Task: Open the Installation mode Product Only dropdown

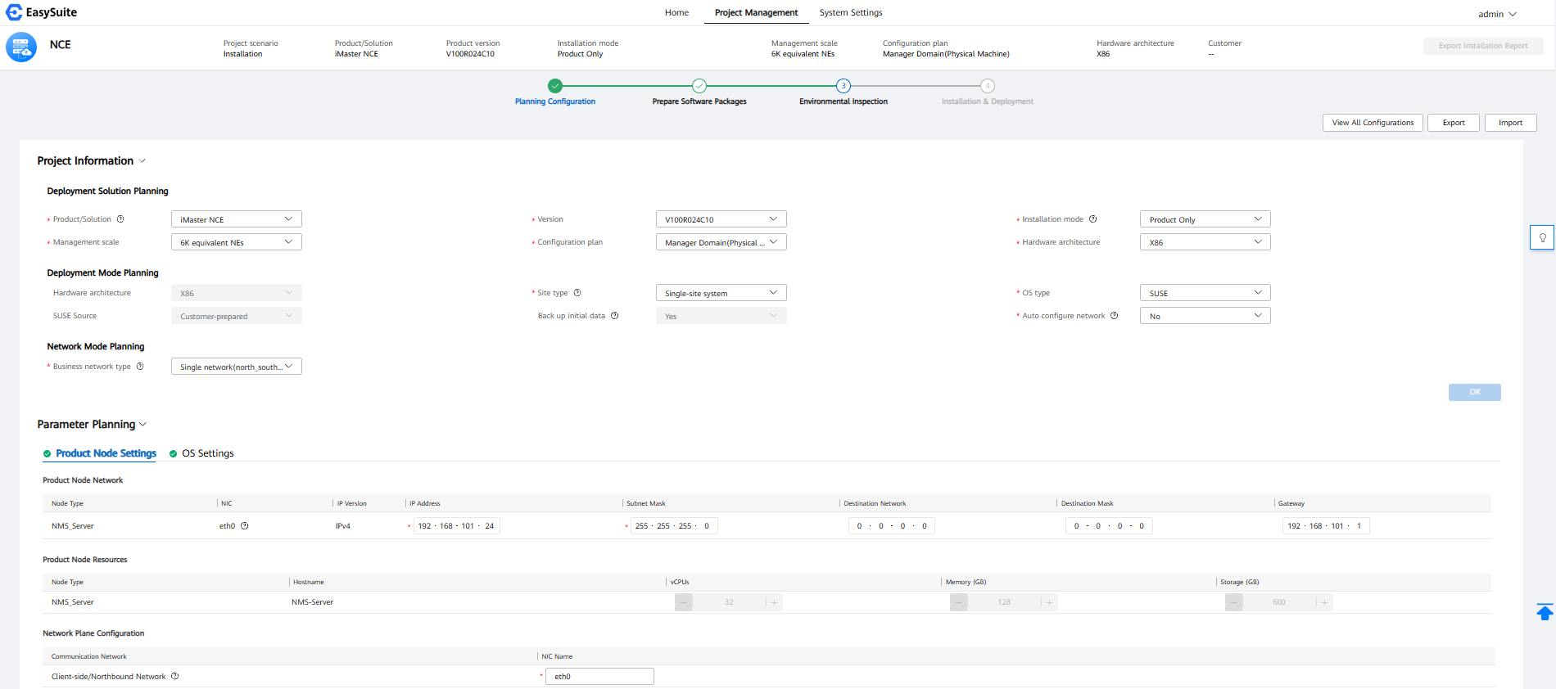Action: tap(1205, 219)
